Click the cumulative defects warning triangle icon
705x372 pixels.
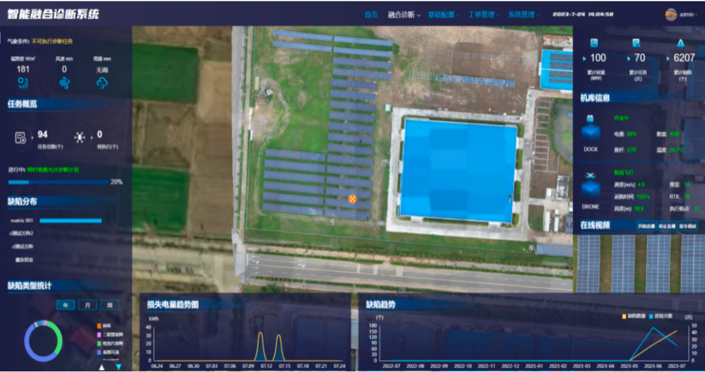point(680,43)
